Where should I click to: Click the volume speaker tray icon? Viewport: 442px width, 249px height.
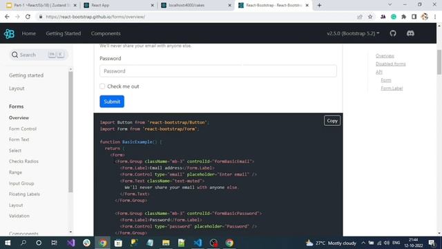point(387,243)
